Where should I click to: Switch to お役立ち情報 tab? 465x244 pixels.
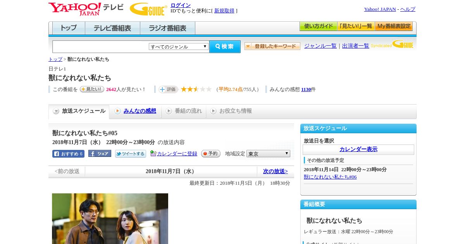(x=231, y=111)
